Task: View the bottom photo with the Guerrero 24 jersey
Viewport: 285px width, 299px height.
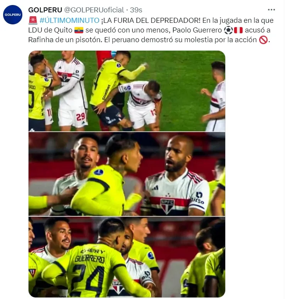Action: 127,257
